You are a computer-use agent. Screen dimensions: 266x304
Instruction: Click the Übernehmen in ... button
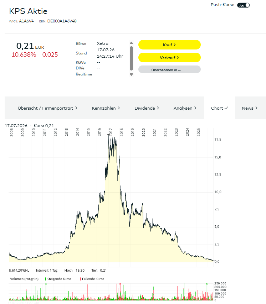point(169,69)
